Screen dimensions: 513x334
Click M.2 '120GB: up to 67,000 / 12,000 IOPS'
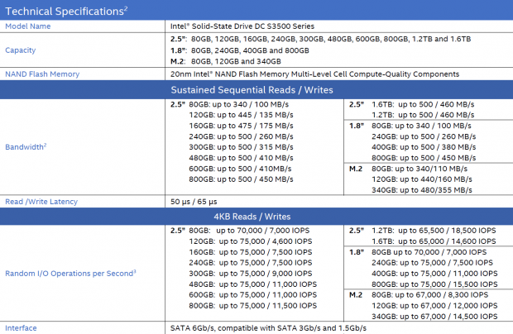(x=434, y=306)
